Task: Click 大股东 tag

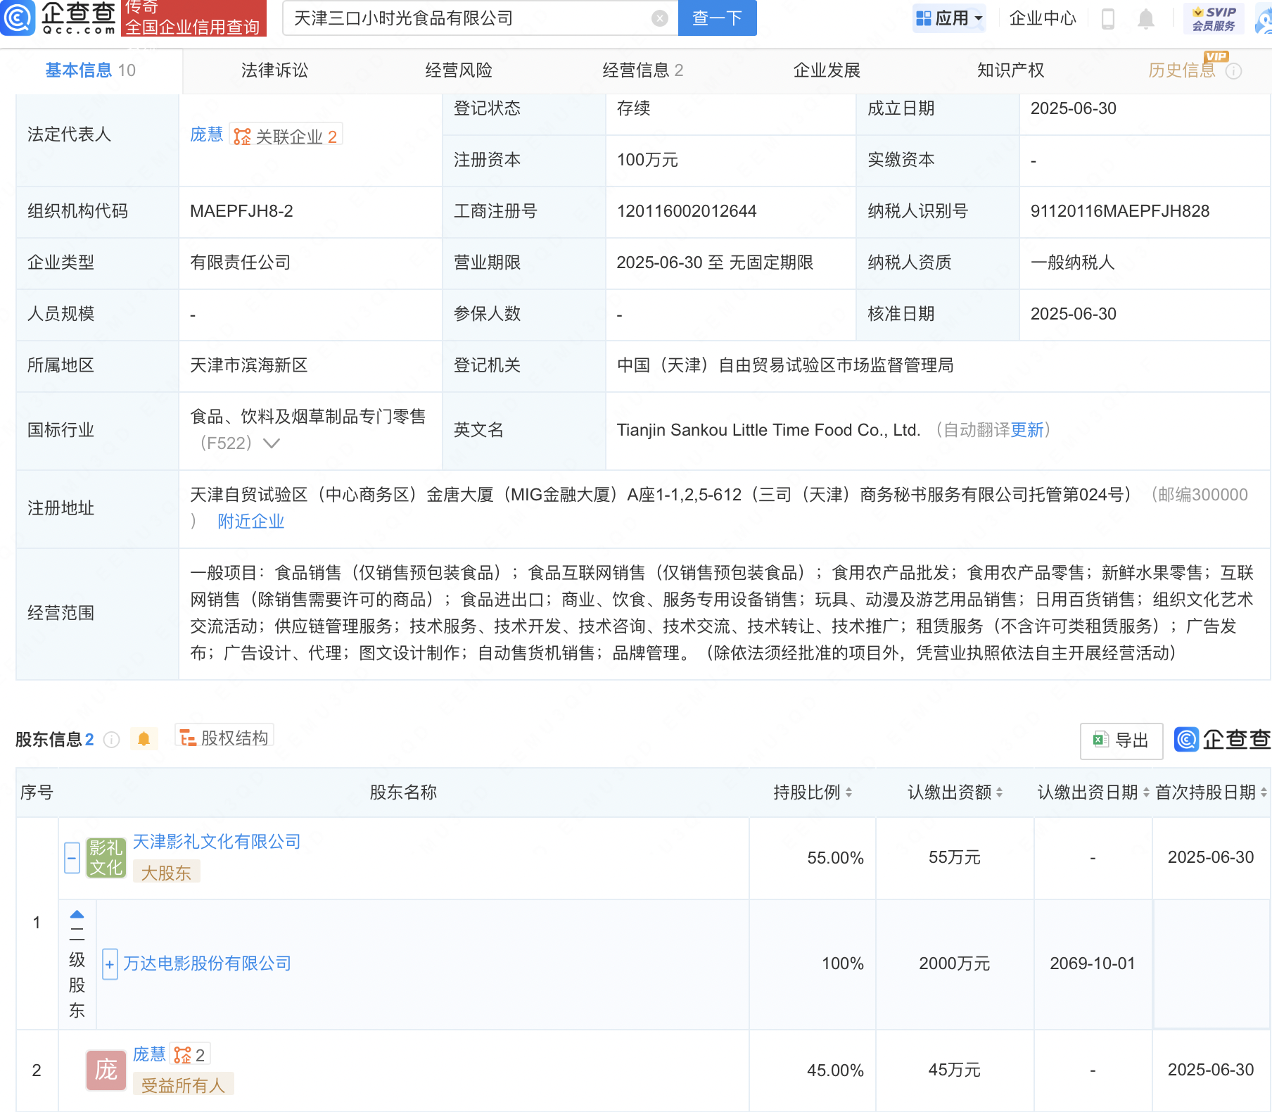Action: coord(166,873)
